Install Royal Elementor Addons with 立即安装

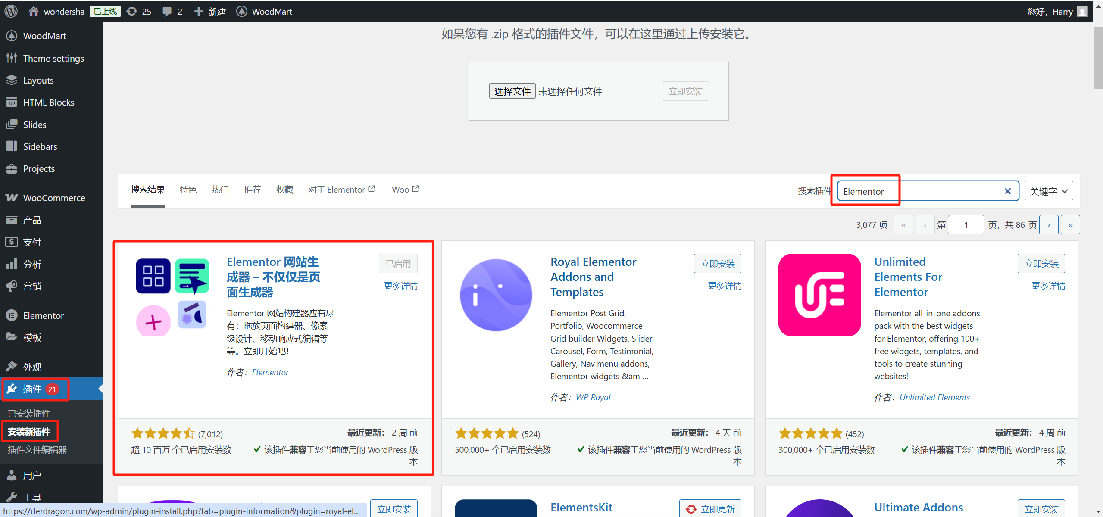pos(717,263)
